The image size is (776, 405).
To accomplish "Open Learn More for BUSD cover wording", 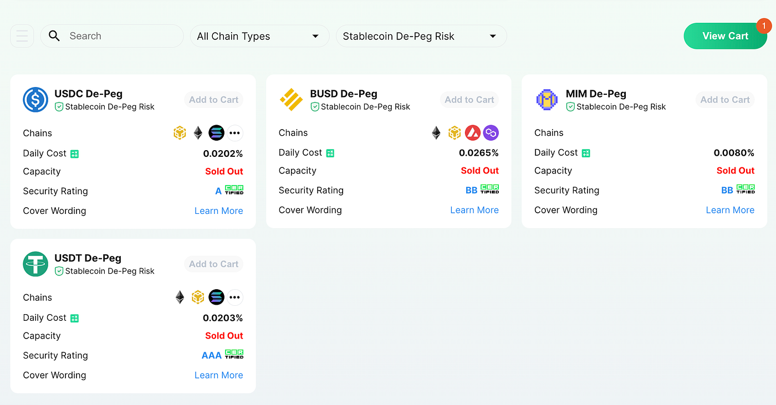I will (474, 210).
